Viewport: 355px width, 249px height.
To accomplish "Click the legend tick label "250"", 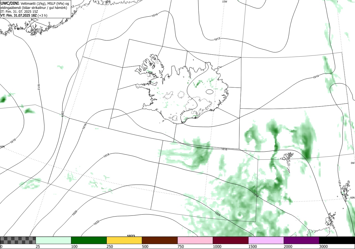I will (x=110, y=247).
